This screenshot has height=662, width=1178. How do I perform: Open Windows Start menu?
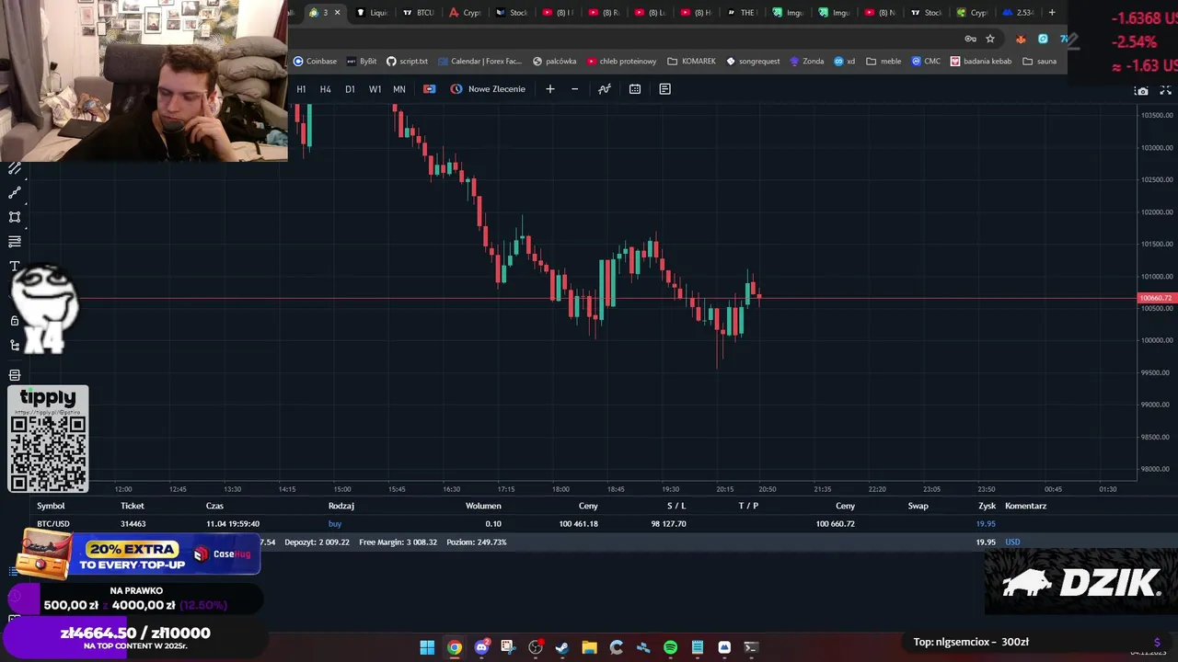click(427, 647)
